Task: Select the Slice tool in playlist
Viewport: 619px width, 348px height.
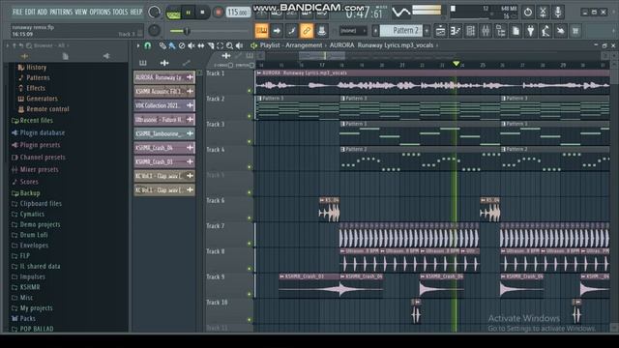Action: tap(211, 45)
